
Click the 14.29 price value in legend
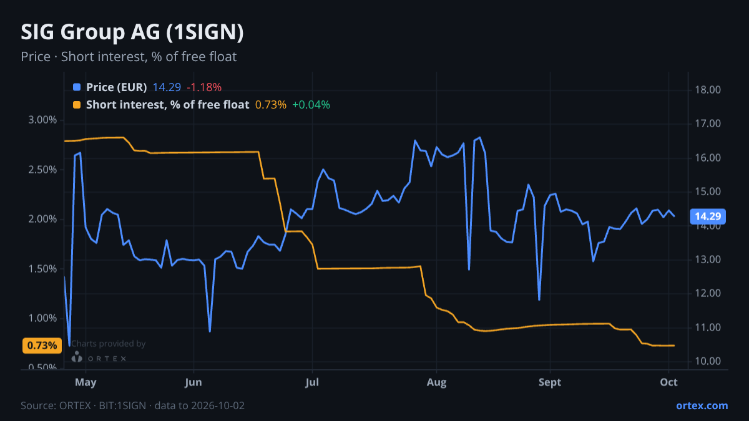click(x=167, y=87)
